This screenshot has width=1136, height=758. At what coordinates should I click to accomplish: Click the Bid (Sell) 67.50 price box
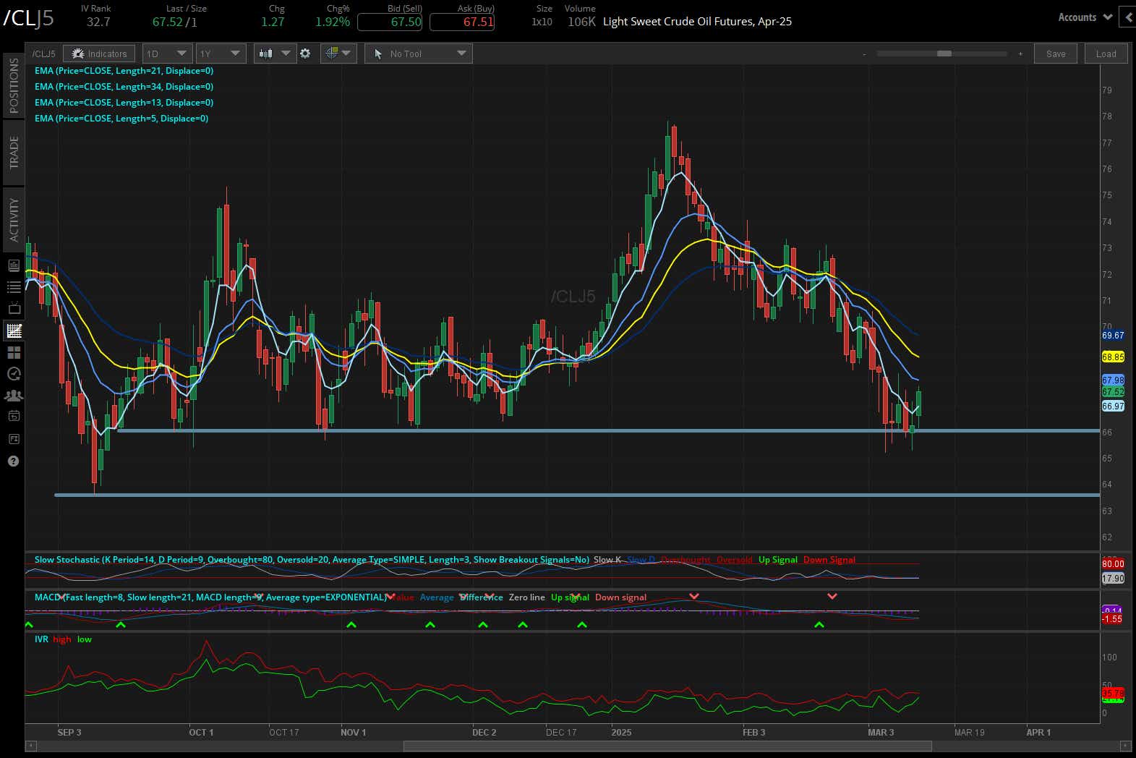pyautogui.click(x=390, y=22)
